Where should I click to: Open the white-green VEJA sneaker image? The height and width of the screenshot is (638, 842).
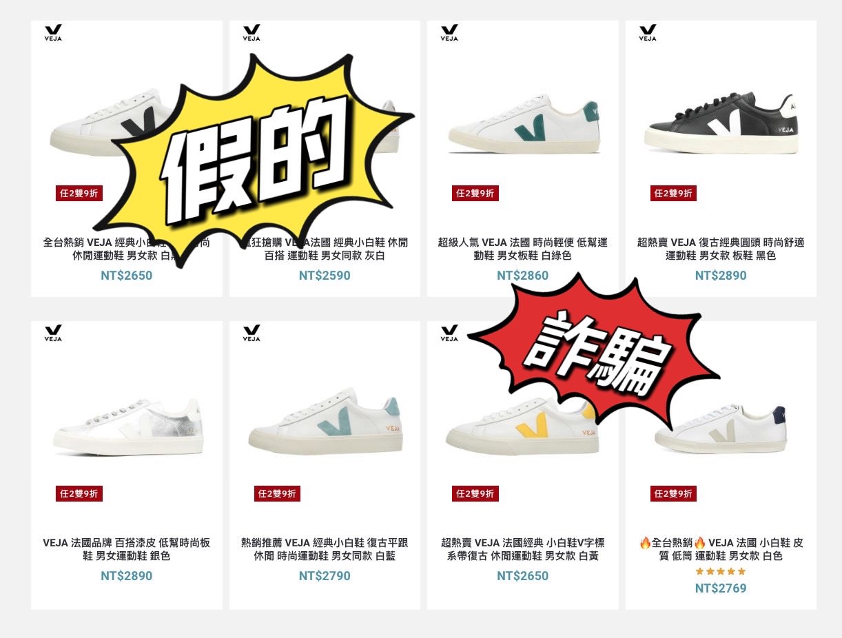[524, 124]
